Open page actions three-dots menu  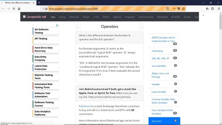coord(174,9)
